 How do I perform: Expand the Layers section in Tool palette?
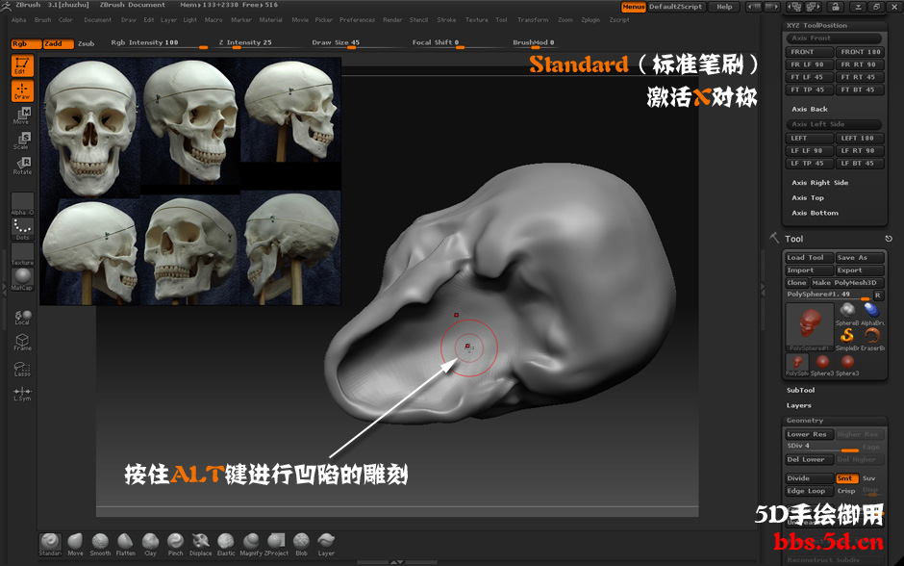point(798,405)
